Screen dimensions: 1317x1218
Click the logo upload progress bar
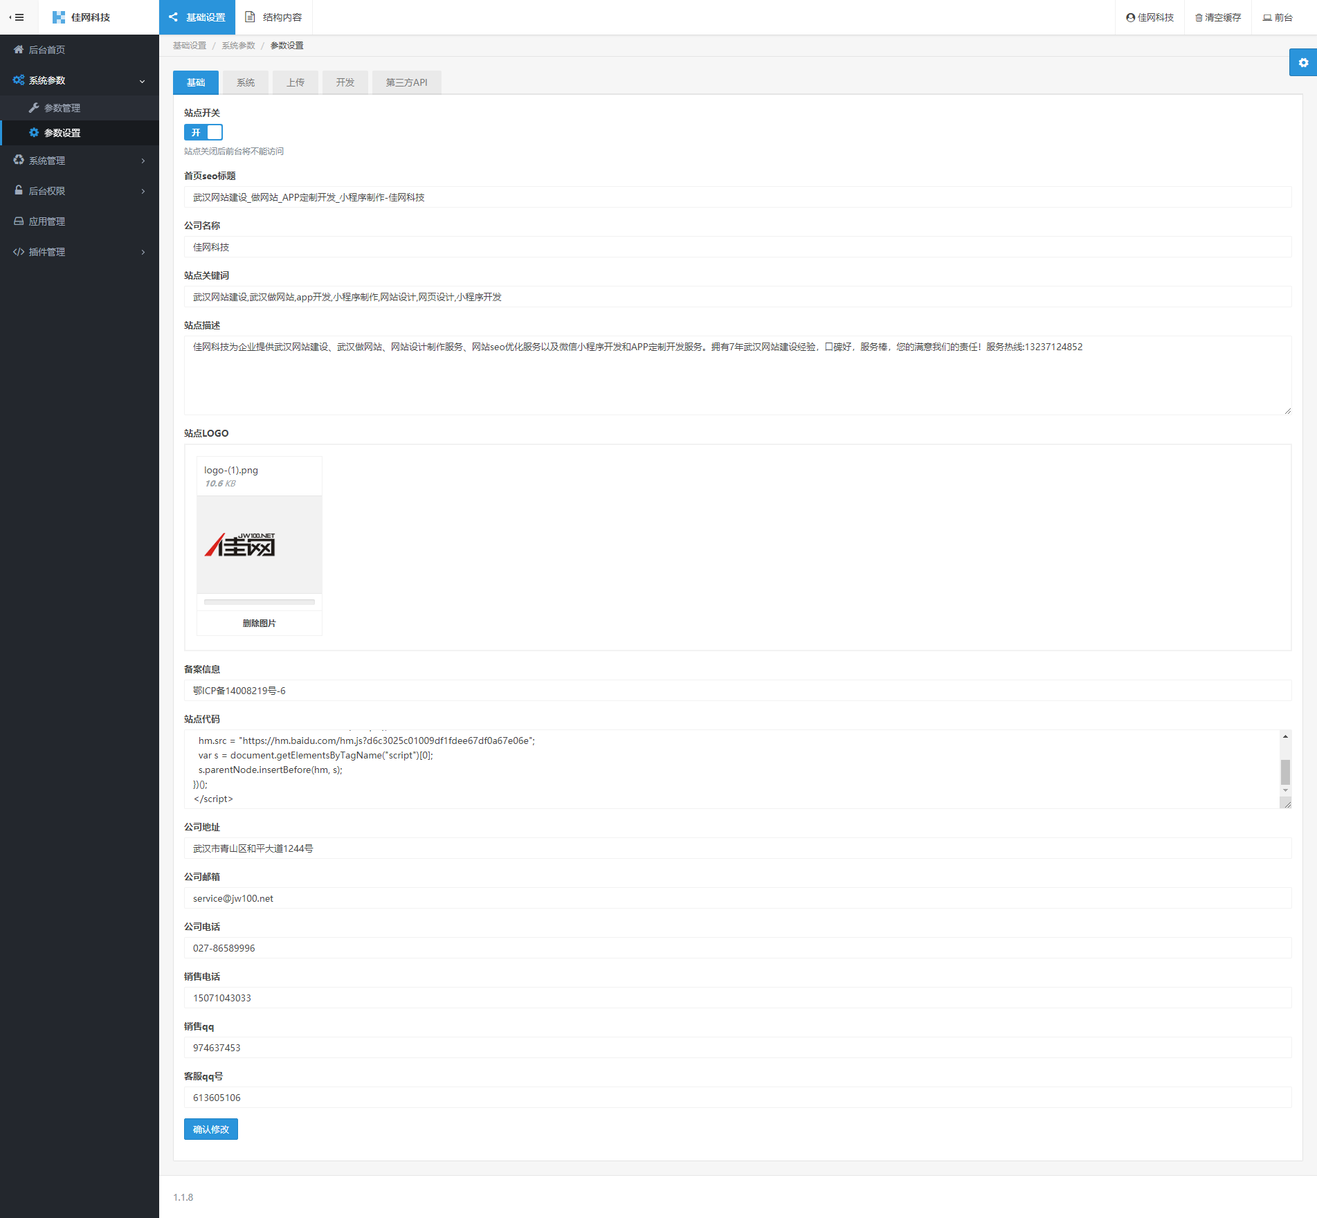(260, 602)
